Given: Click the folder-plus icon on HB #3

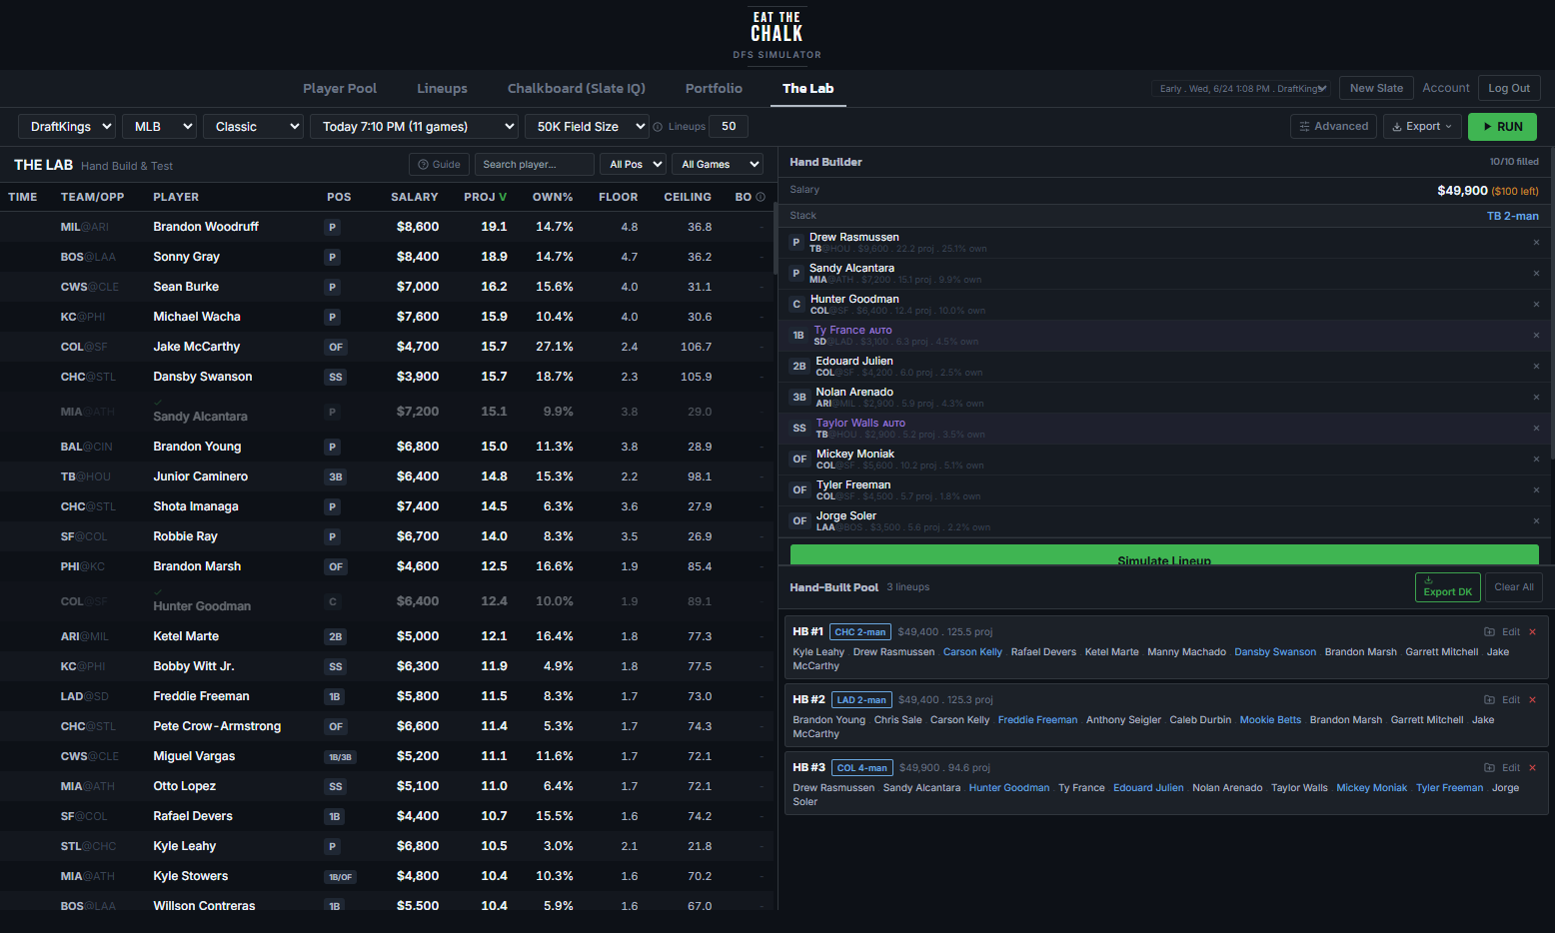Looking at the screenshot, I should pyautogui.click(x=1489, y=768).
